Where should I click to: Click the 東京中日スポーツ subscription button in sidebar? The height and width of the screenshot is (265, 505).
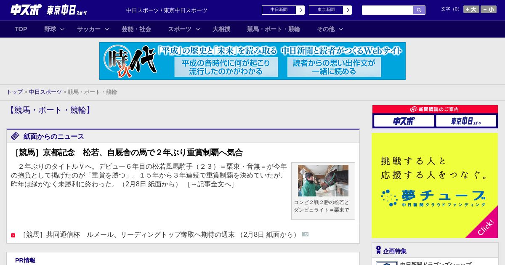(466, 121)
